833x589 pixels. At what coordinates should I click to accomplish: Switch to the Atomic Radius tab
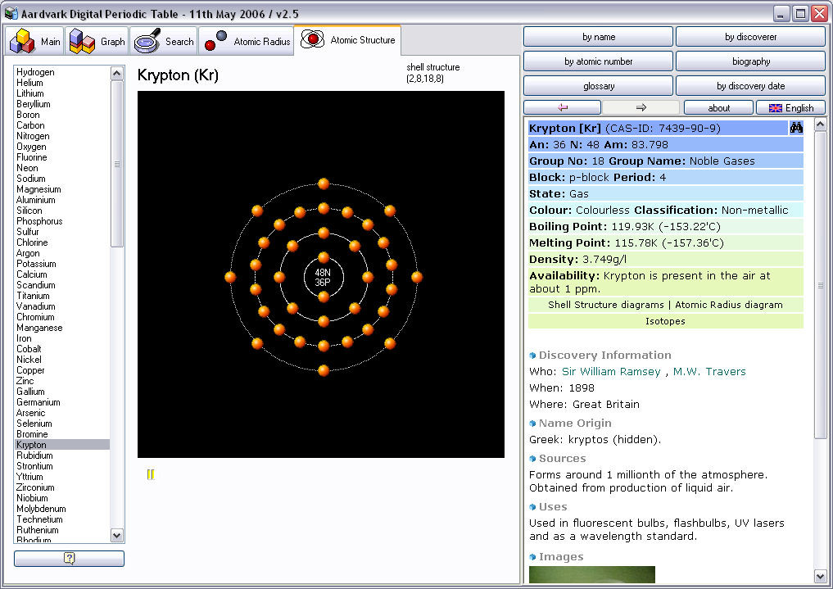coord(246,41)
